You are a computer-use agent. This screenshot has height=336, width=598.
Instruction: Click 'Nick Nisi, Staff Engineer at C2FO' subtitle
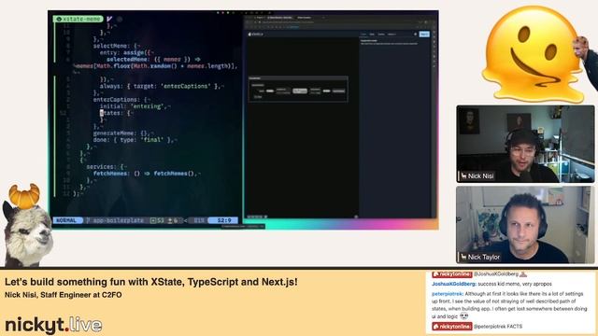coord(64,295)
